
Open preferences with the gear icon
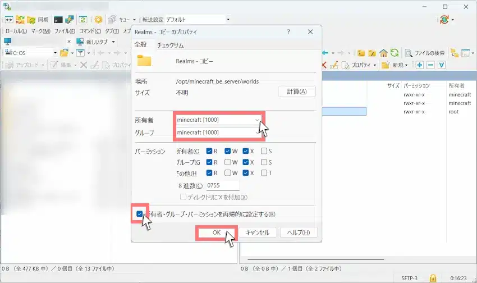pyautogui.click(x=98, y=19)
